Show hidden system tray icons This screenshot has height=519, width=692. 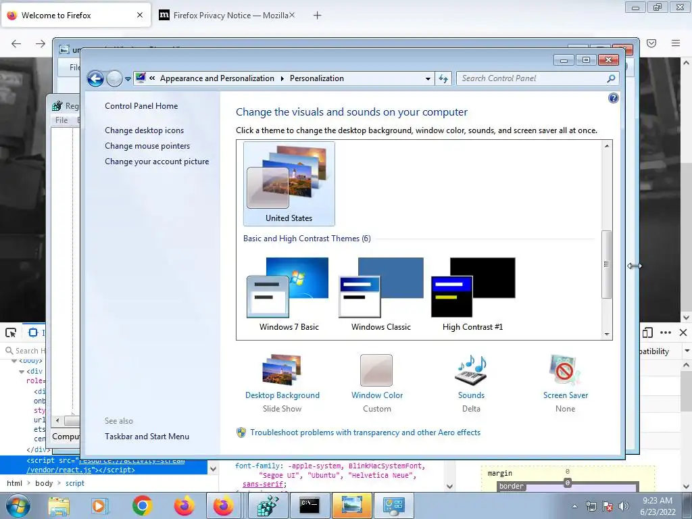[574, 506]
